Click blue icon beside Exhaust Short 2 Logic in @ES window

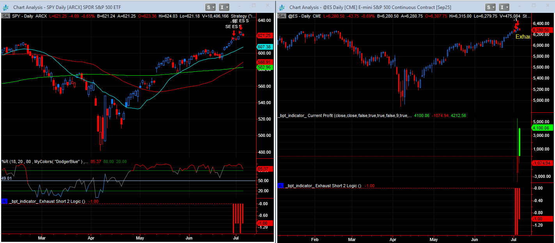click(280, 186)
